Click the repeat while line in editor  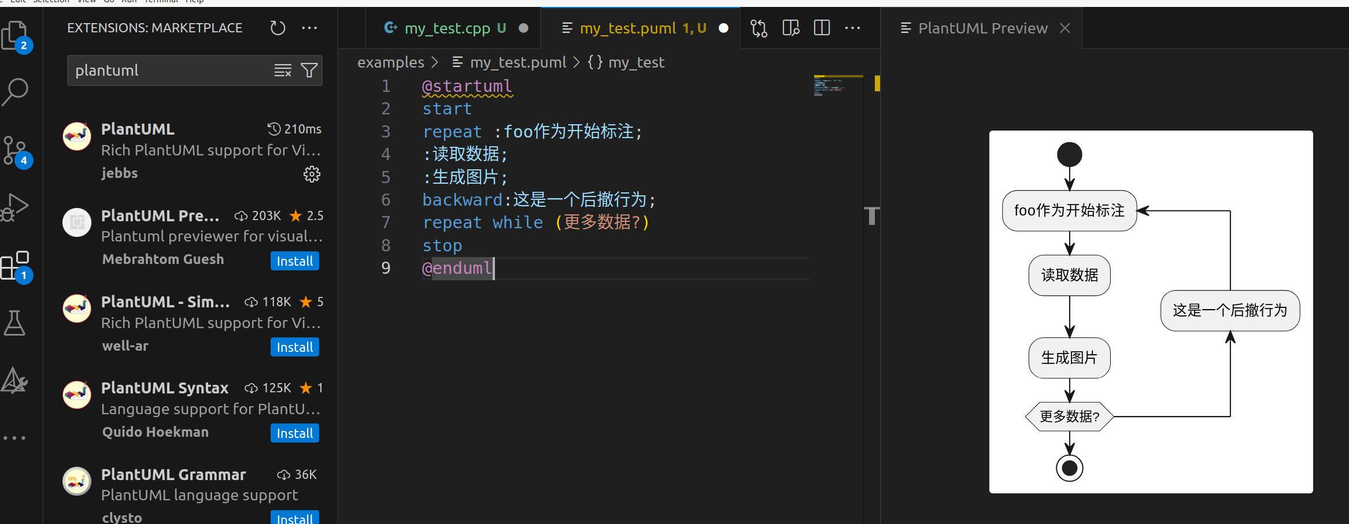[x=536, y=222]
